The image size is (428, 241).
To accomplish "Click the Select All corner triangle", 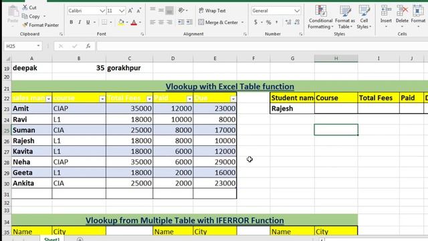I will (x=7, y=58).
